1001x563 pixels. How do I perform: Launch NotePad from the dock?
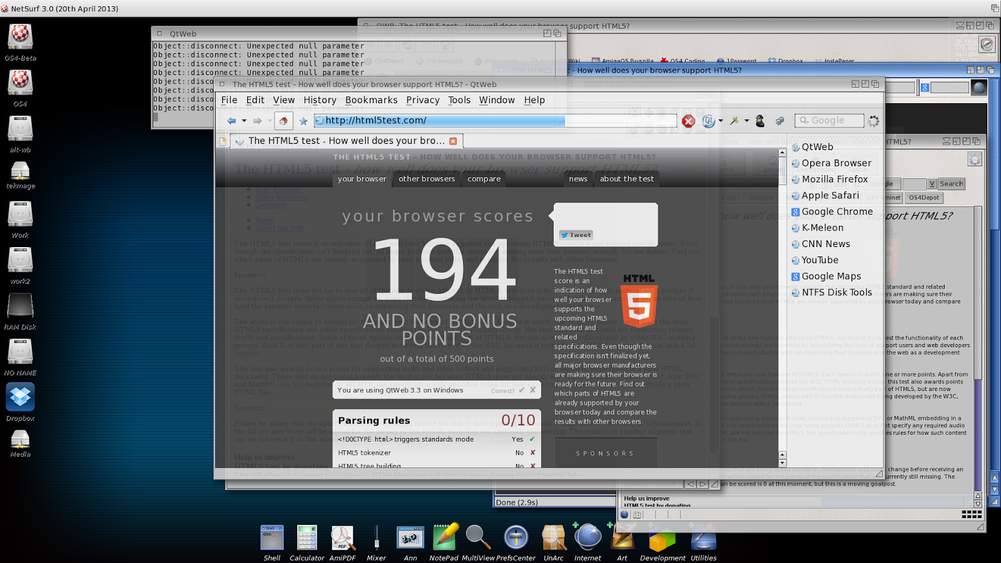pos(444,542)
